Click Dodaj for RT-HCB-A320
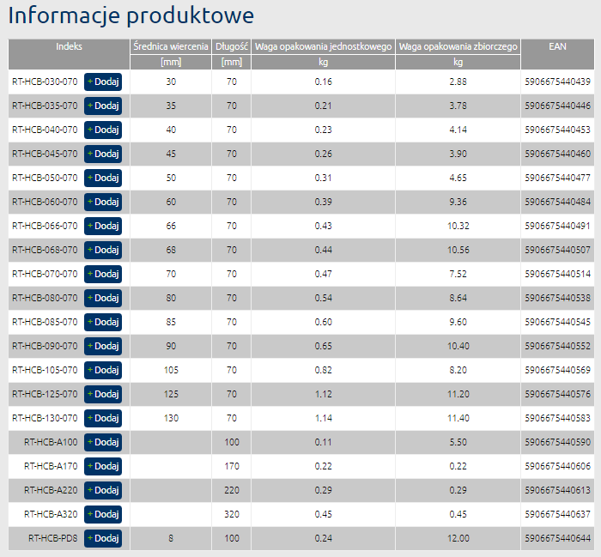This screenshot has width=601, height=557. tap(103, 514)
